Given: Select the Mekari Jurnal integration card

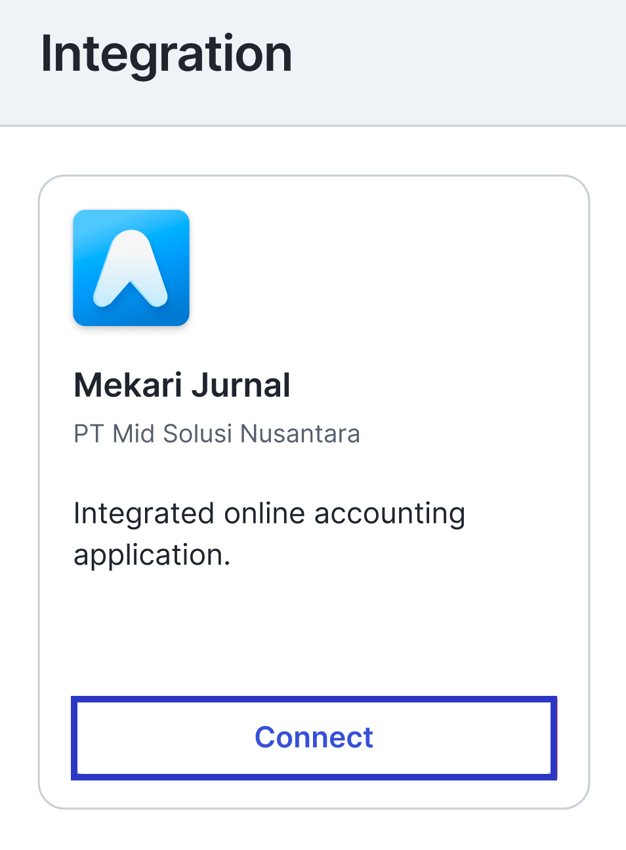Looking at the screenshot, I should point(314,492).
